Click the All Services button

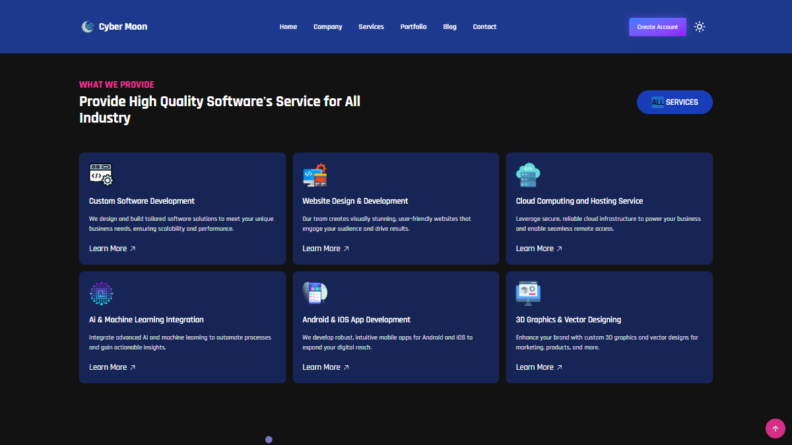coord(675,102)
